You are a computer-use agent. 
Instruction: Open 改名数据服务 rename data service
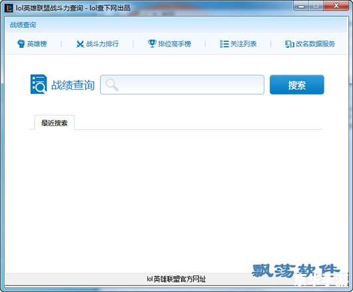[316, 44]
